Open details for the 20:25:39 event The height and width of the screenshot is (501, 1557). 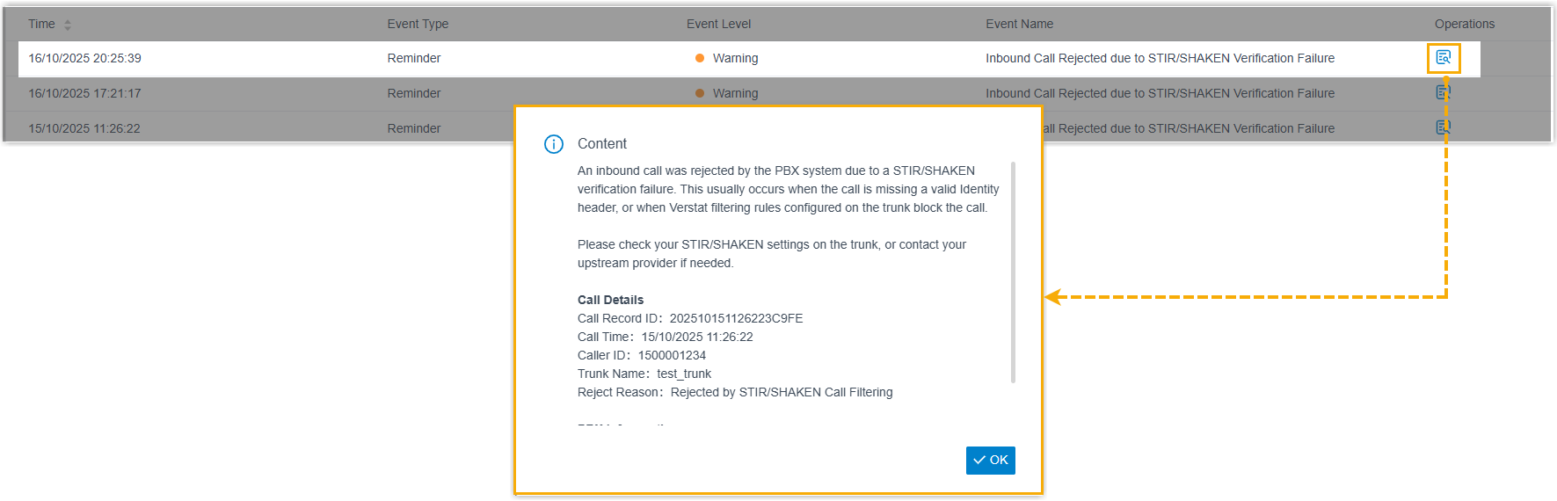1443,58
